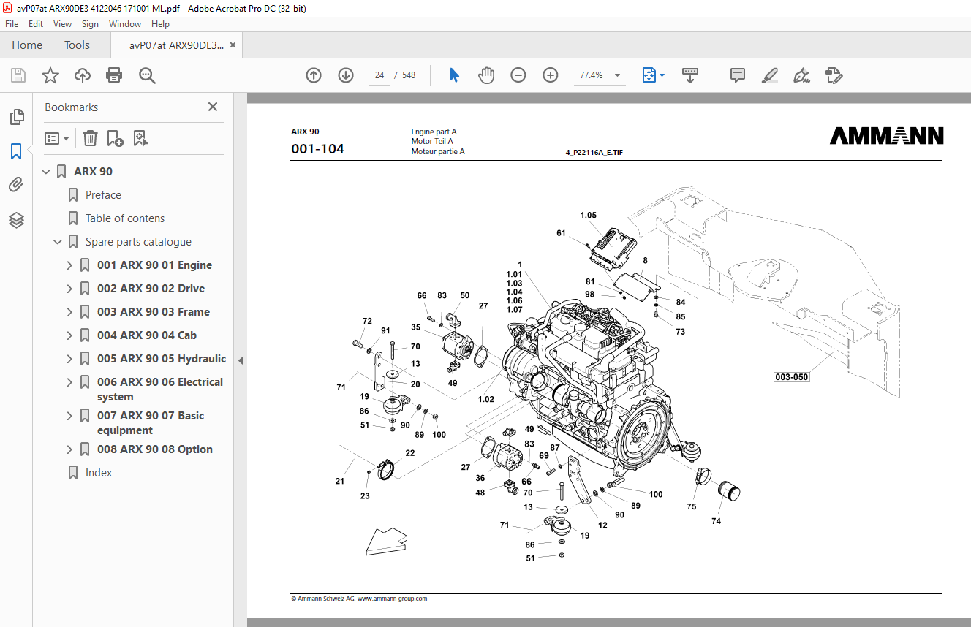Print the document using printer icon
This screenshot has height=627, width=971.
tap(114, 75)
